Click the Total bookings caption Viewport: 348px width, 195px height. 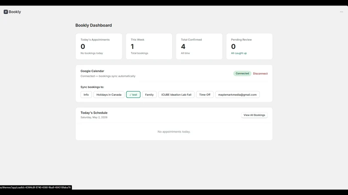pyautogui.click(x=139, y=53)
